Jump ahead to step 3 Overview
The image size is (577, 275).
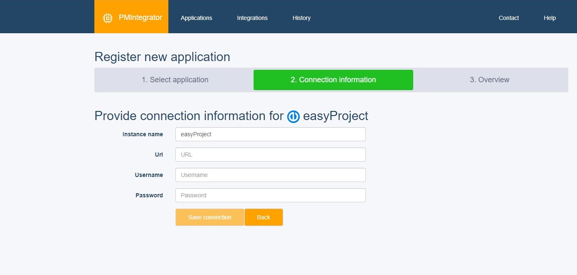click(x=491, y=80)
